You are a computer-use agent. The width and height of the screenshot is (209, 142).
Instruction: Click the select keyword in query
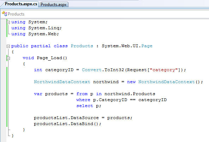85,106
